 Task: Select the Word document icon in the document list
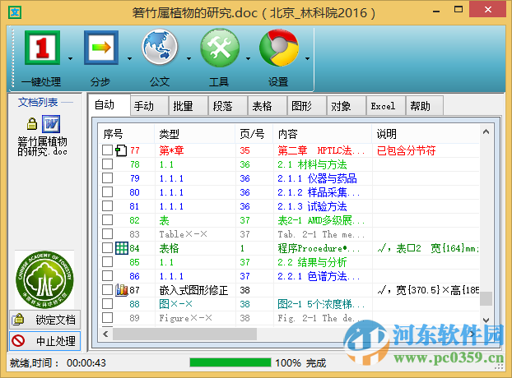click(x=51, y=124)
